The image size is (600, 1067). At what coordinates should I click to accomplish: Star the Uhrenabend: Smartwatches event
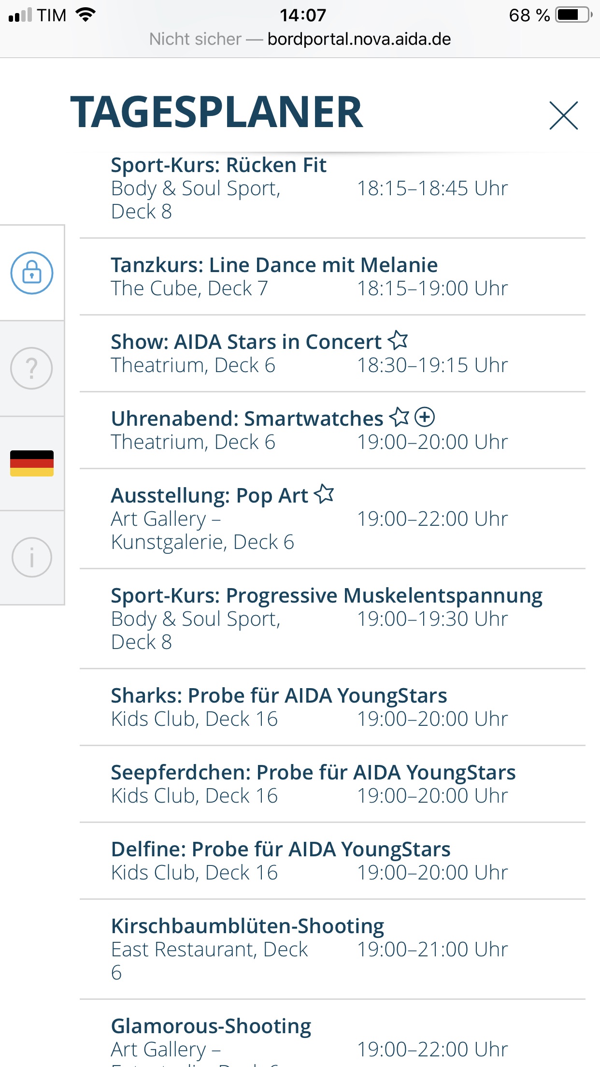400,417
